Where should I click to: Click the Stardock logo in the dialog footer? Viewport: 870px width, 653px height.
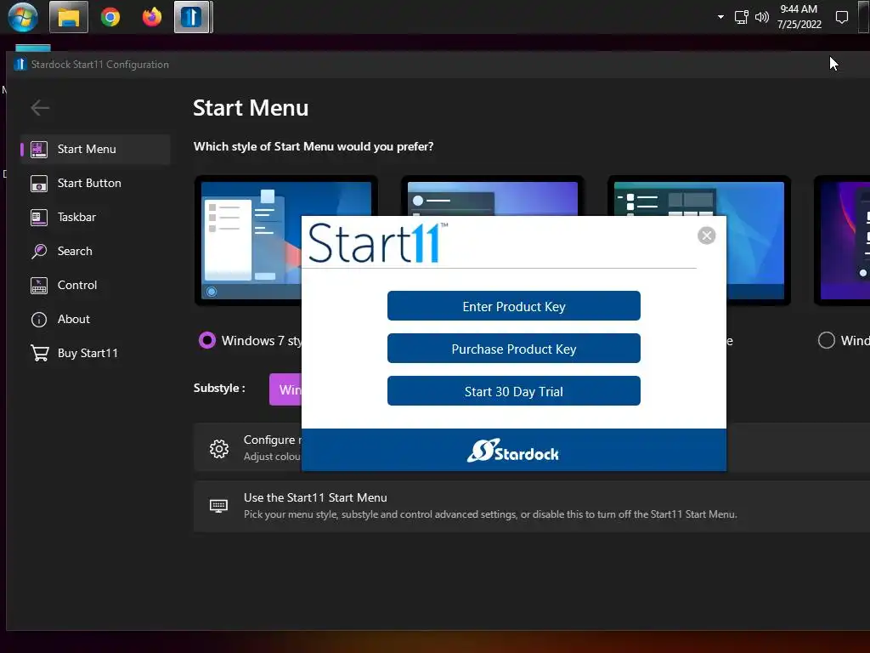pos(512,451)
